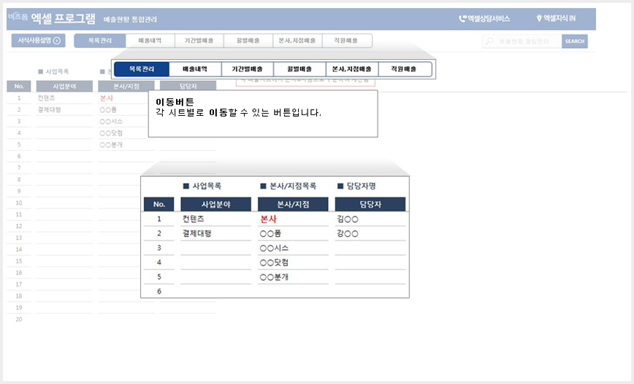Select the faded 목록관리 tab in the top bar
634x384 pixels.
[x=100, y=41]
